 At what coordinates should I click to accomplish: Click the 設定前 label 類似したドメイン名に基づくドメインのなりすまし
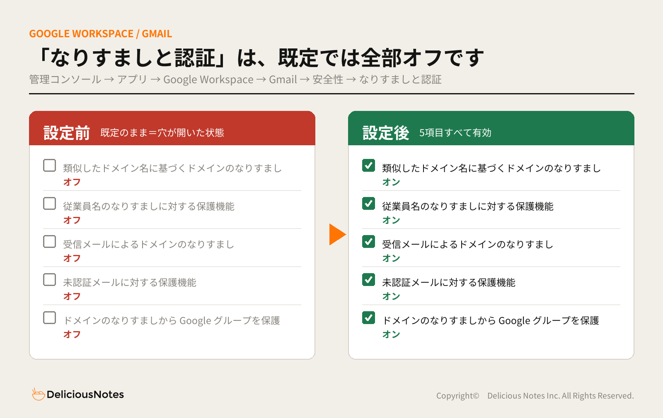(x=172, y=168)
